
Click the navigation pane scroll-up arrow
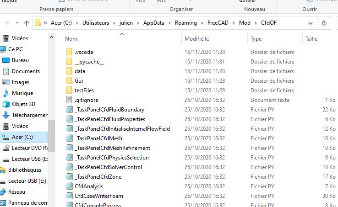pos(51,37)
